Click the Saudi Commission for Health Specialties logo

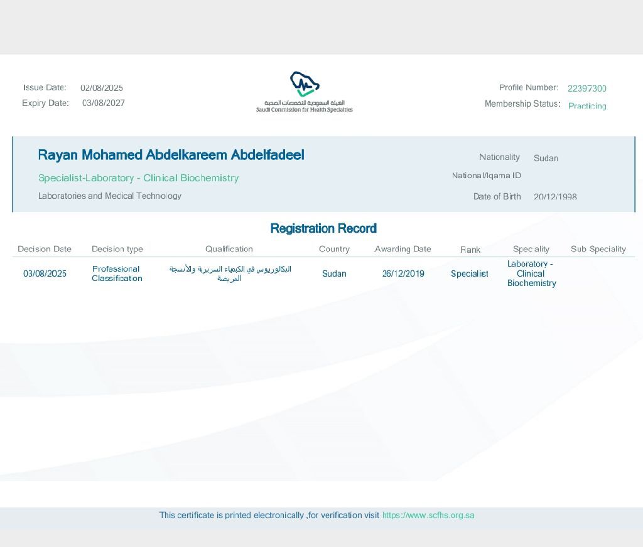[305, 92]
